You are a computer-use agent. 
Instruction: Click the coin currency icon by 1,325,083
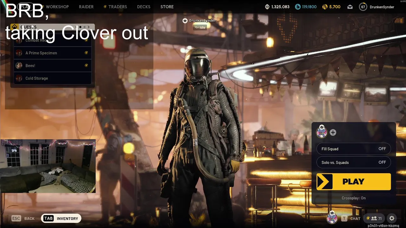pyautogui.click(x=267, y=7)
